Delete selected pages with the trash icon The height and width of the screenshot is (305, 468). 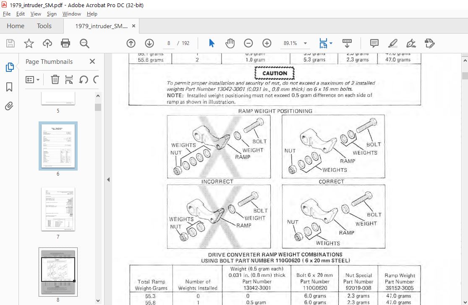click(x=55, y=79)
